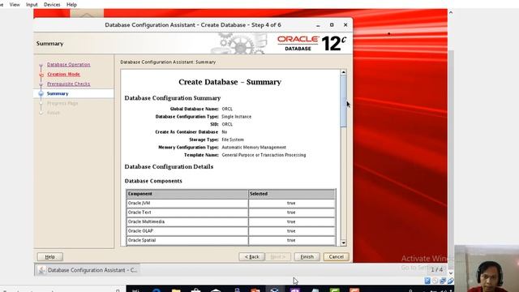519x292 pixels.
Task: Click the 'Oracle JVM' table cell
Action: (187, 203)
